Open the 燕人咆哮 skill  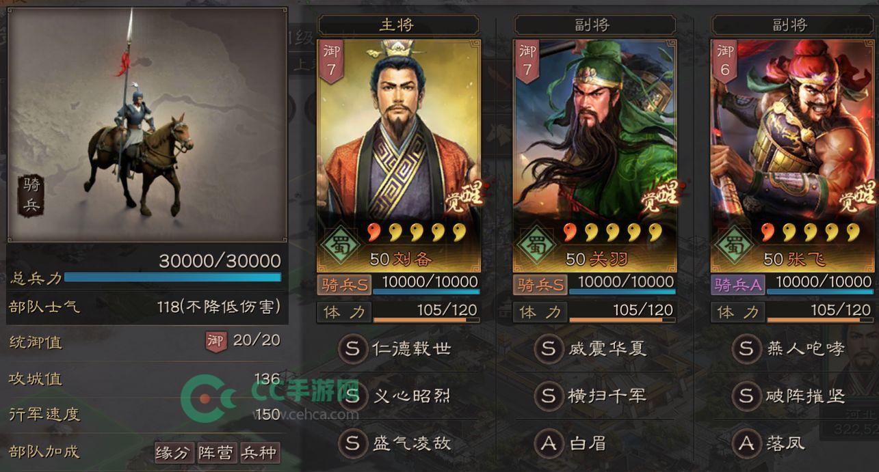click(x=789, y=349)
